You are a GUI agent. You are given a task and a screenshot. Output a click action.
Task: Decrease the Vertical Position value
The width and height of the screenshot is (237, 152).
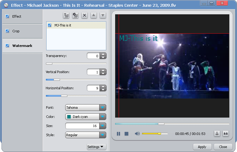point(103,73)
